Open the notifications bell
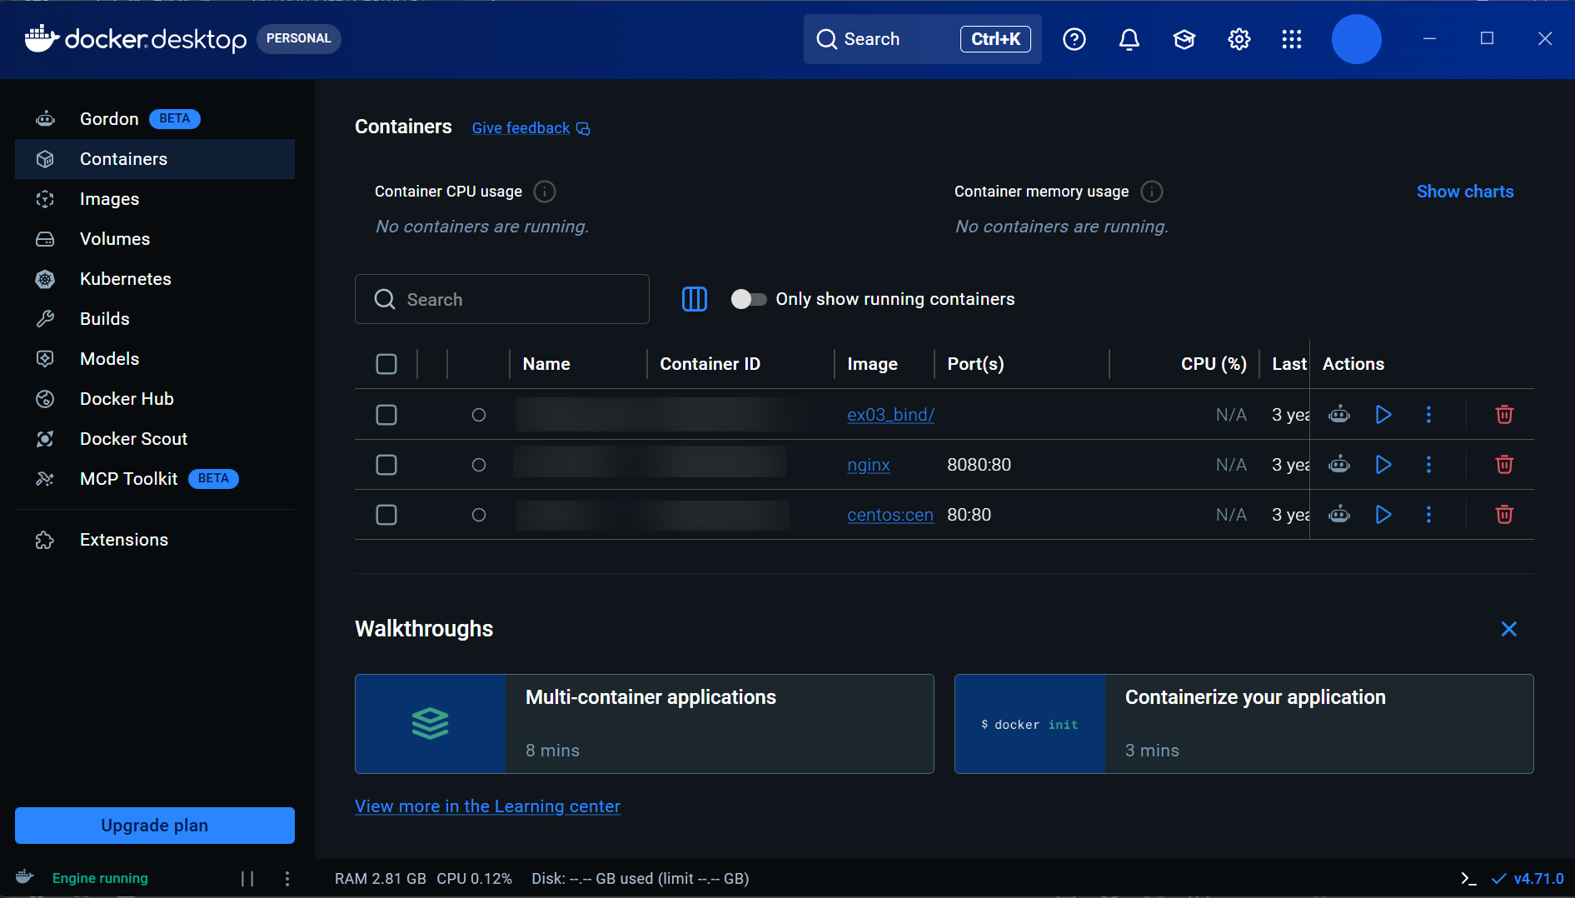 pyautogui.click(x=1129, y=39)
